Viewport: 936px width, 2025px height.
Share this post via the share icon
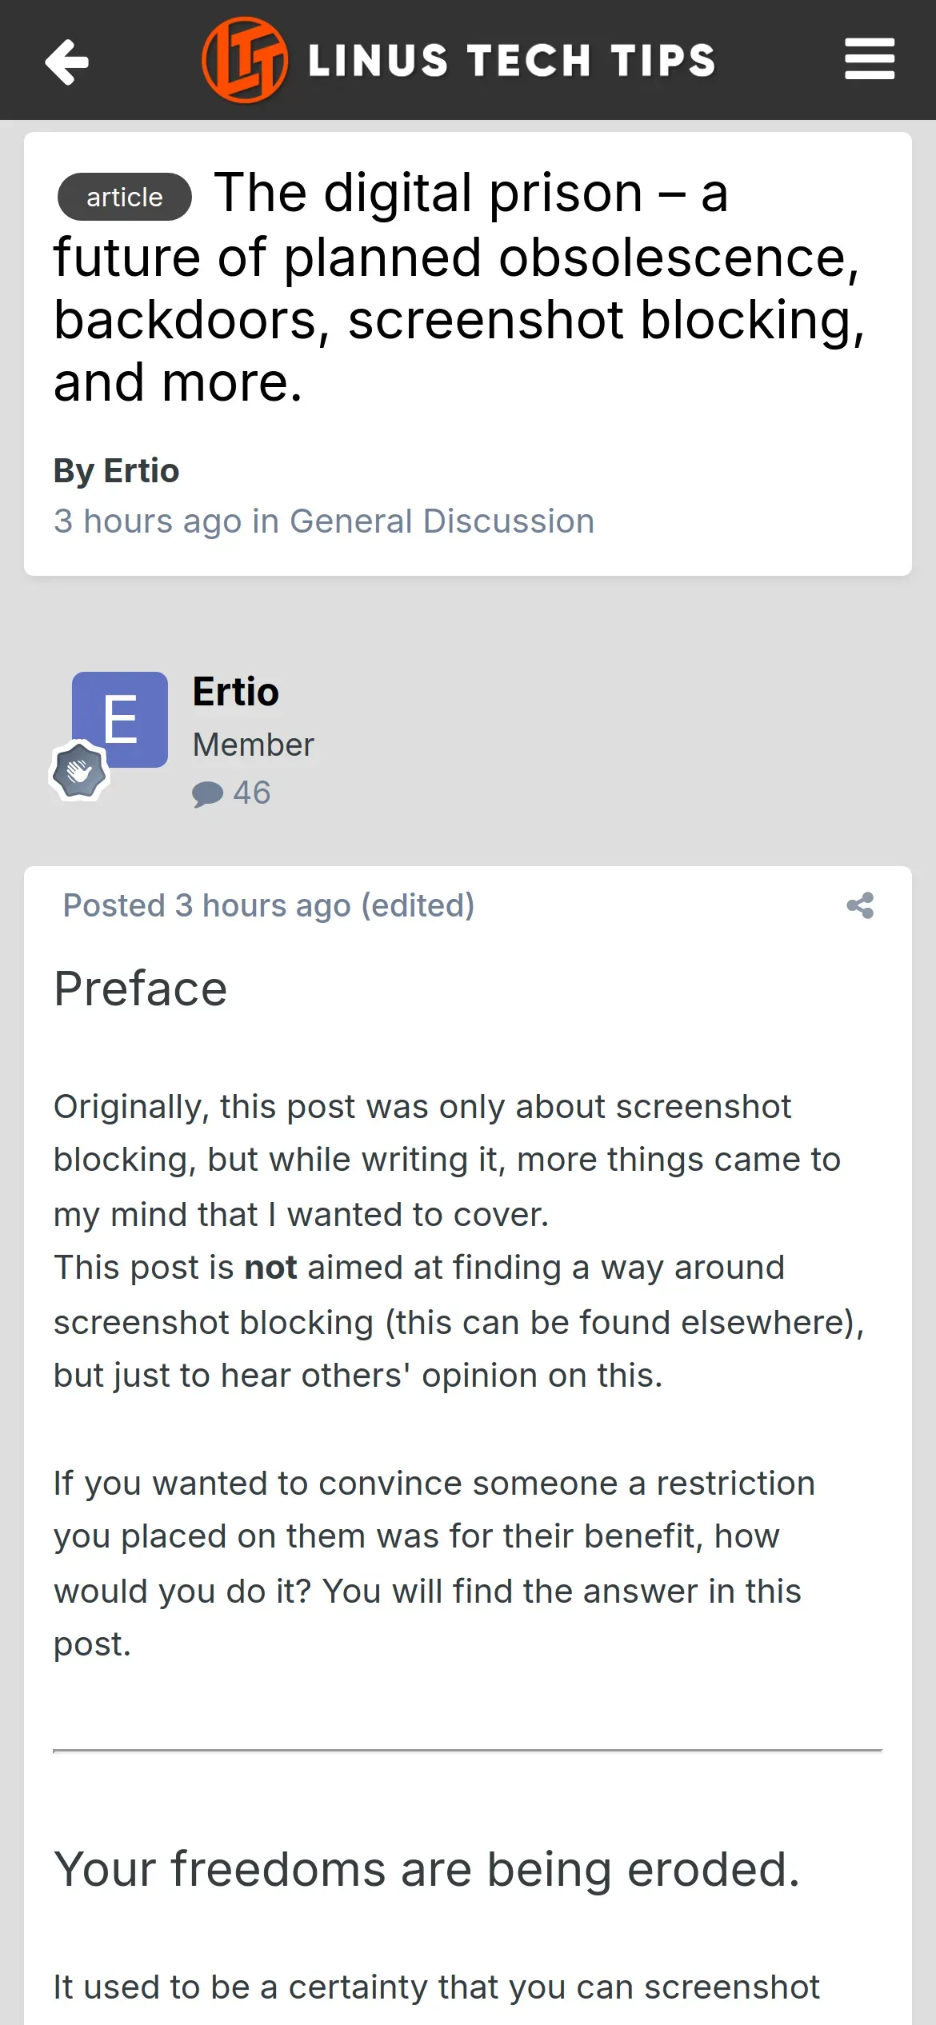pos(860,905)
